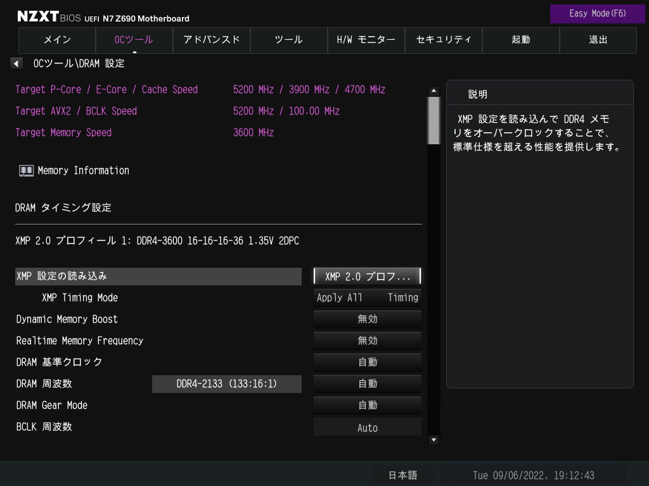Click Target Memory Speed 3600 MHz value
This screenshot has height=486, width=649.
tap(254, 133)
